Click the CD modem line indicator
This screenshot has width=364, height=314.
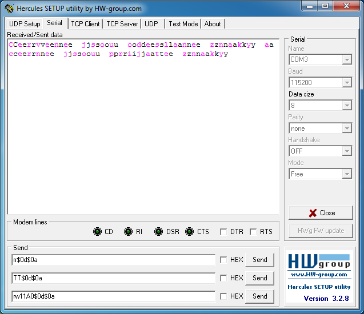tap(98, 232)
